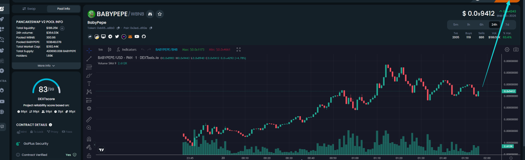The width and height of the screenshot is (525, 160).
Task: Switch to the Swap tab
Action: coord(29,9)
